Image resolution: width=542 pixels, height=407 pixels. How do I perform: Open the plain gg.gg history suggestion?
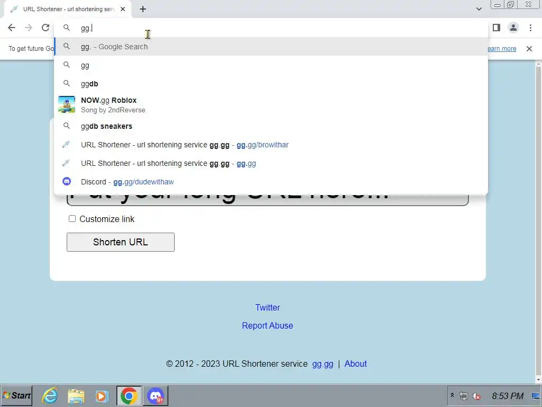271,163
